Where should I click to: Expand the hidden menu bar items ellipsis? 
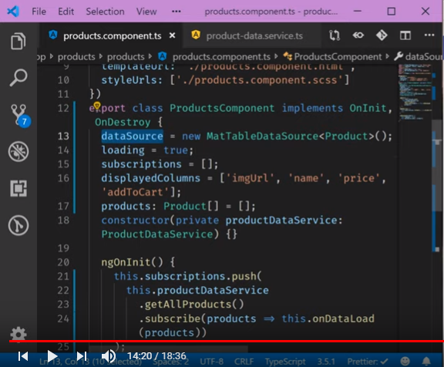[176, 12]
